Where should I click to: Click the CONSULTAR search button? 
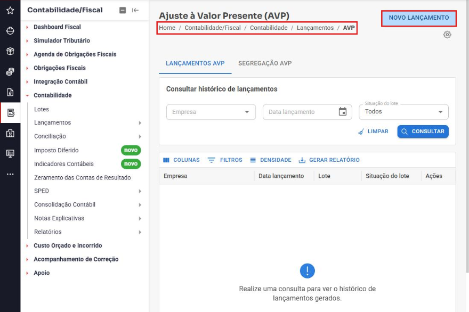coord(423,132)
